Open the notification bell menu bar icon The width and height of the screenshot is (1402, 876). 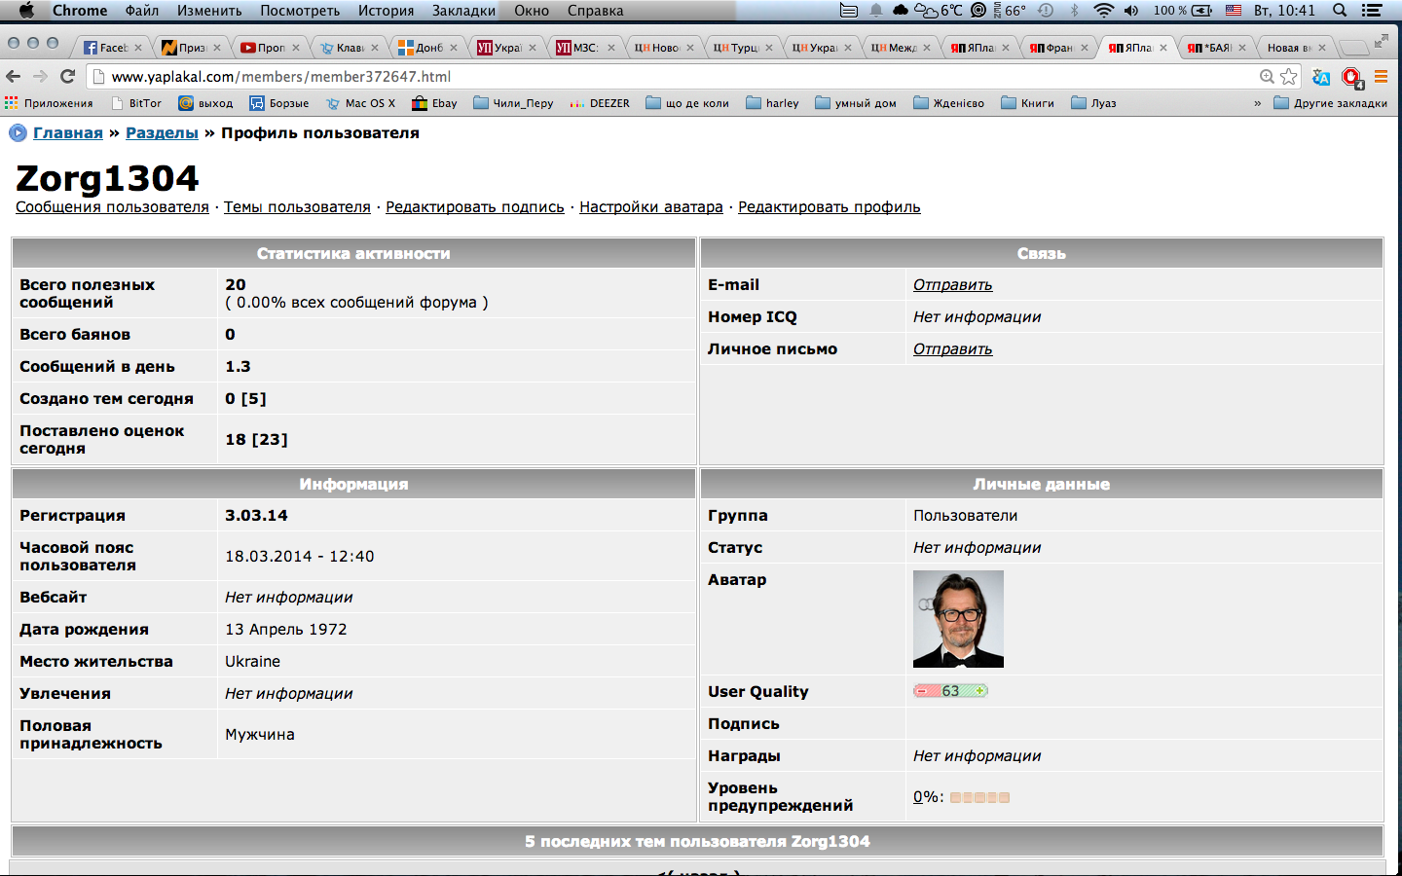[x=875, y=10]
